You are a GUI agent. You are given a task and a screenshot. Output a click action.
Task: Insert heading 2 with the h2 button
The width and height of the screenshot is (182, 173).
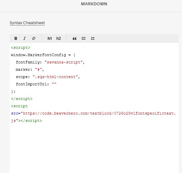pos(58,39)
